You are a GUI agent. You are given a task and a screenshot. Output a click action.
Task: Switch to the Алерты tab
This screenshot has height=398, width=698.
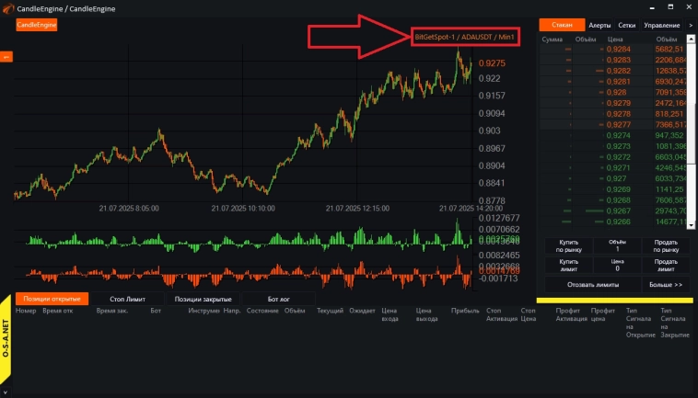click(x=599, y=26)
